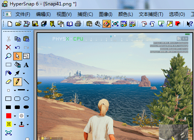The image size is (194, 140).
Task: Click the captured game screenshot image
Action: tap(115, 86)
